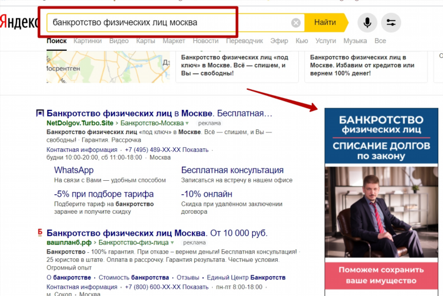Open the Новости tab
Screen dimensions: 443x296
pyautogui.click(x=206, y=41)
